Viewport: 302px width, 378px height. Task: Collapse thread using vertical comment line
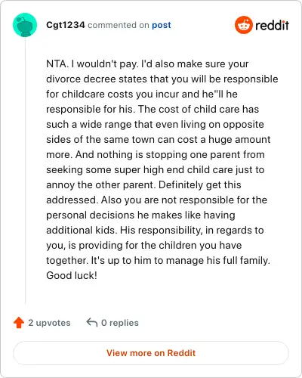point(25,170)
